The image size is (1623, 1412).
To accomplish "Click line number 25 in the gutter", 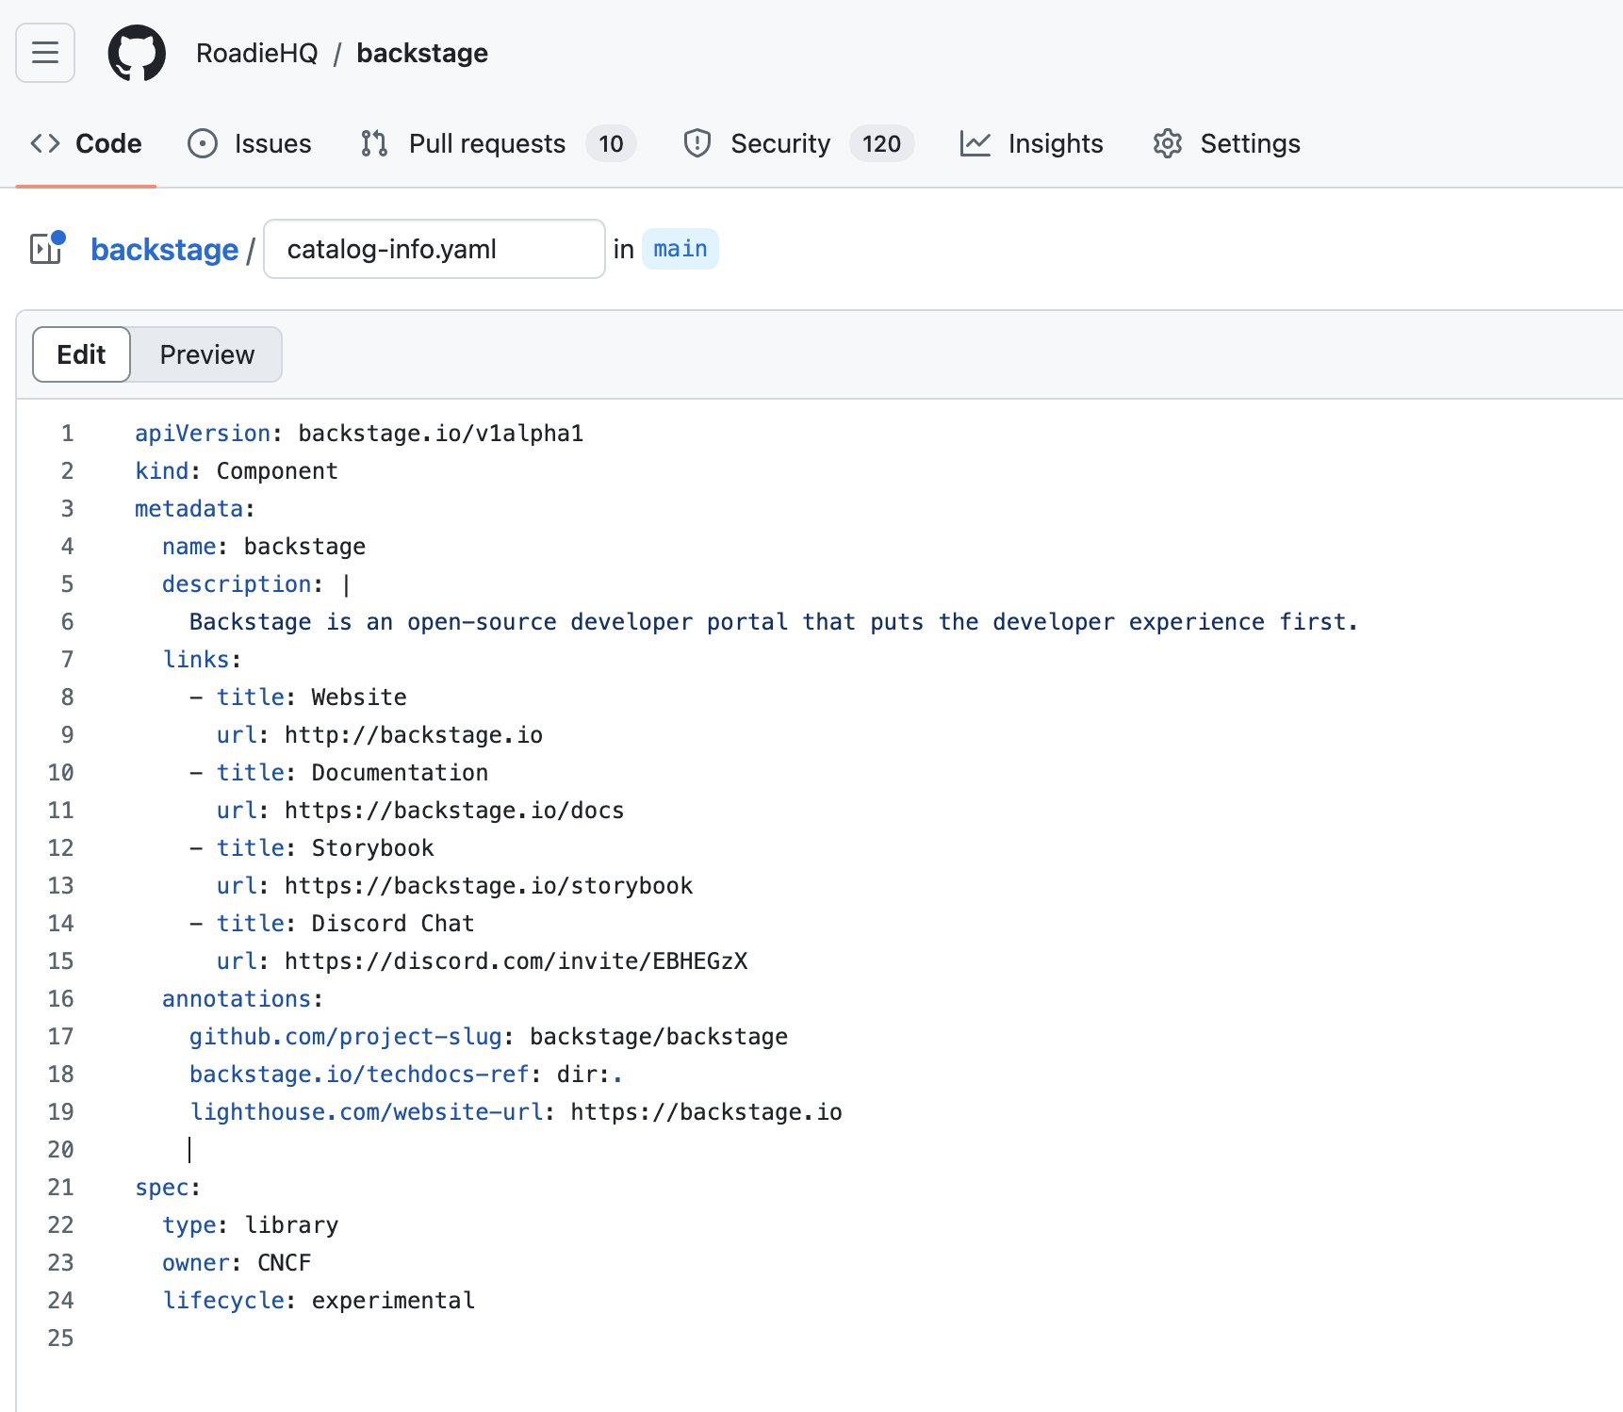I will pyautogui.click(x=60, y=1338).
